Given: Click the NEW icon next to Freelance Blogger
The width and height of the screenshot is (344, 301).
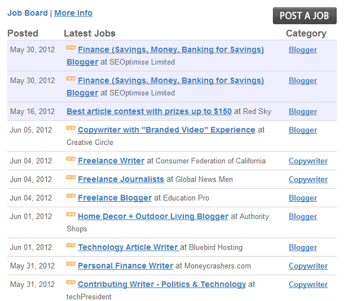Looking at the screenshot, I should [71, 196].
